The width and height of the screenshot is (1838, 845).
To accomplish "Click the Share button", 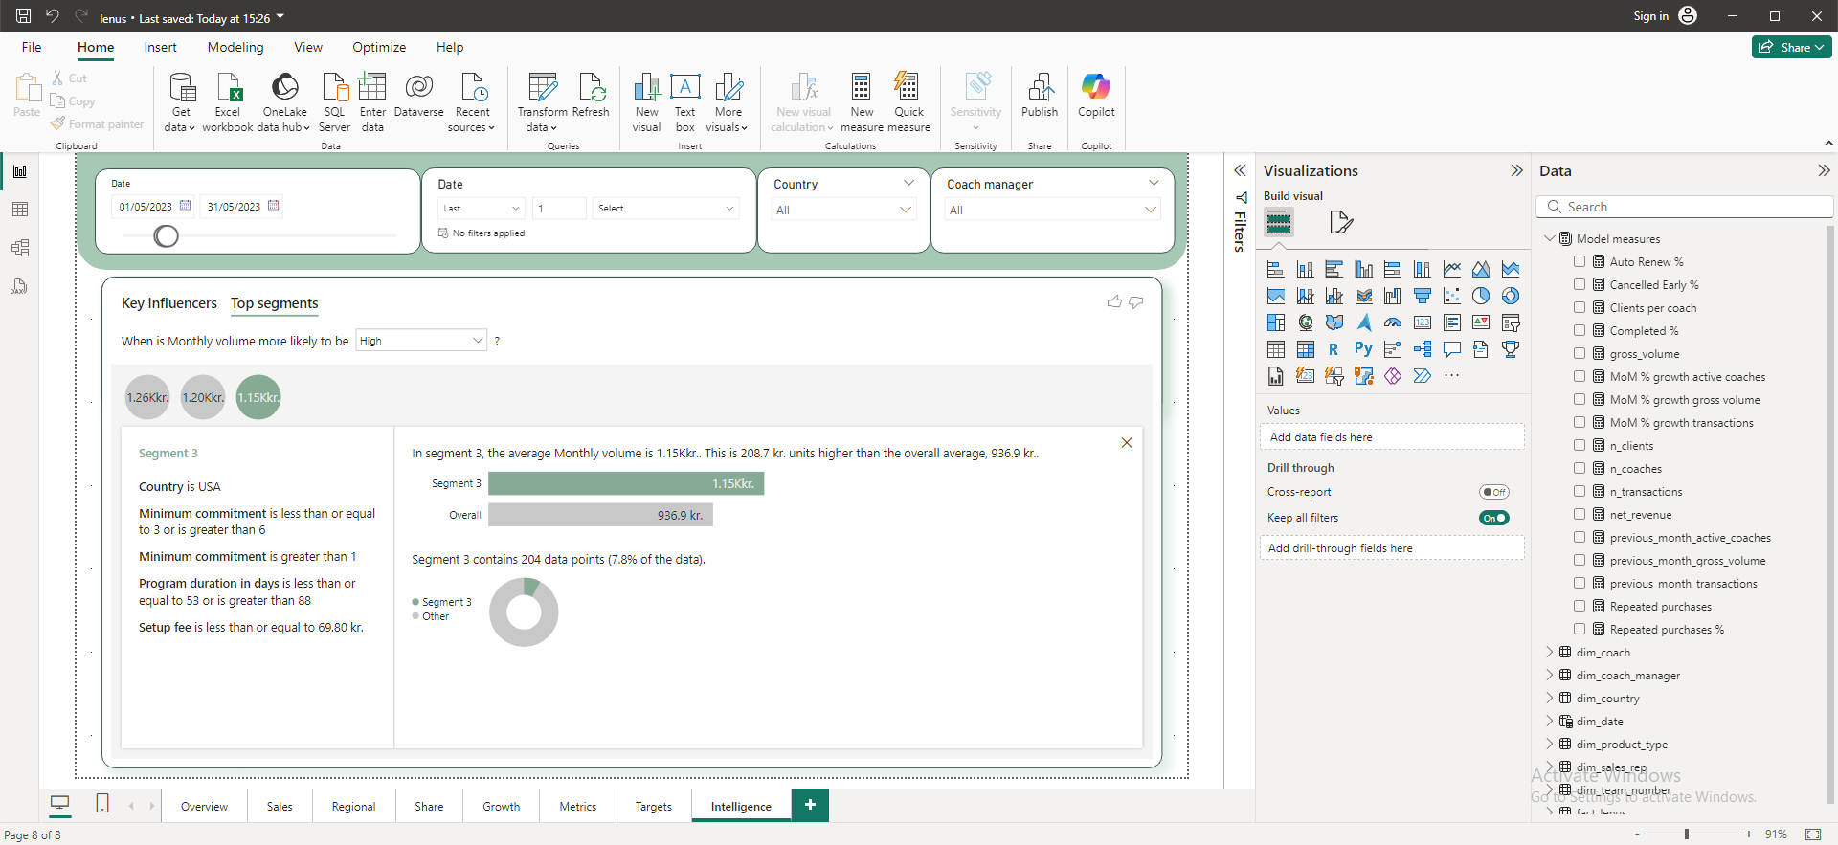I will click(x=1791, y=47).
